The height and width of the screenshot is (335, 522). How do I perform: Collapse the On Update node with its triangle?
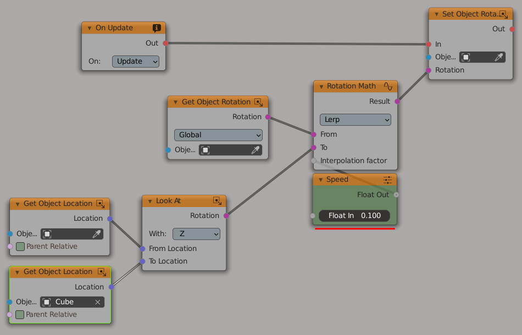click(88, 27)
